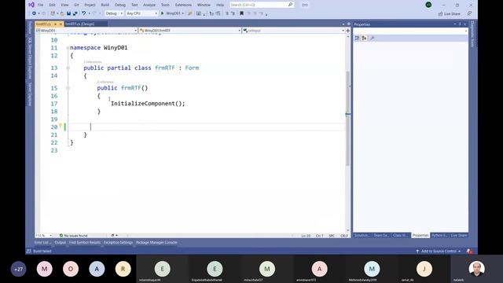Click the Save All icon

point(75,13)
